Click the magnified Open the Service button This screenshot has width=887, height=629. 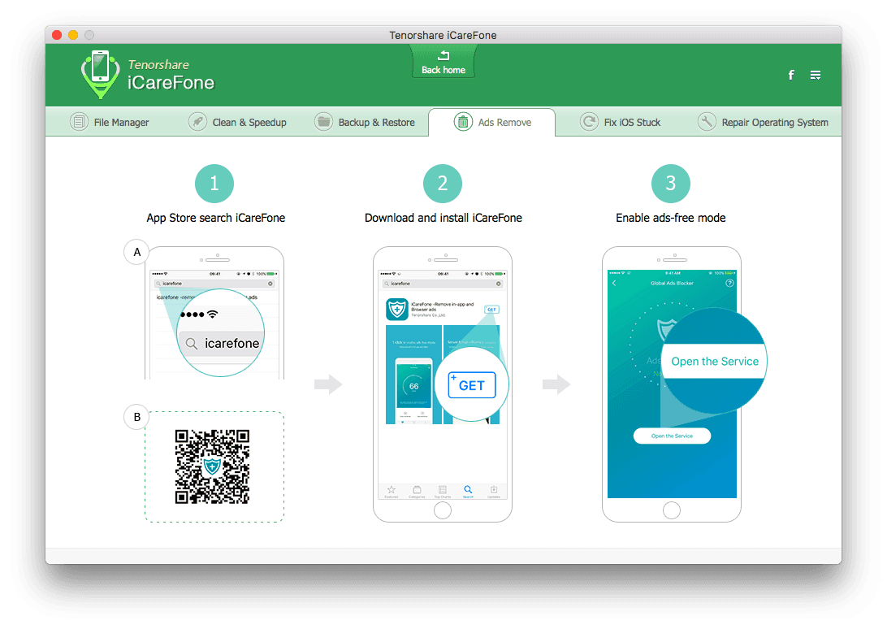pyautogui.click(x=715, y=361)
